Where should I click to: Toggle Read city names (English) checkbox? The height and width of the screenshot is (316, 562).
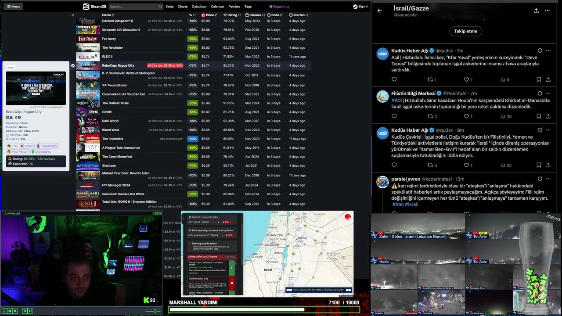pos(190,217)
